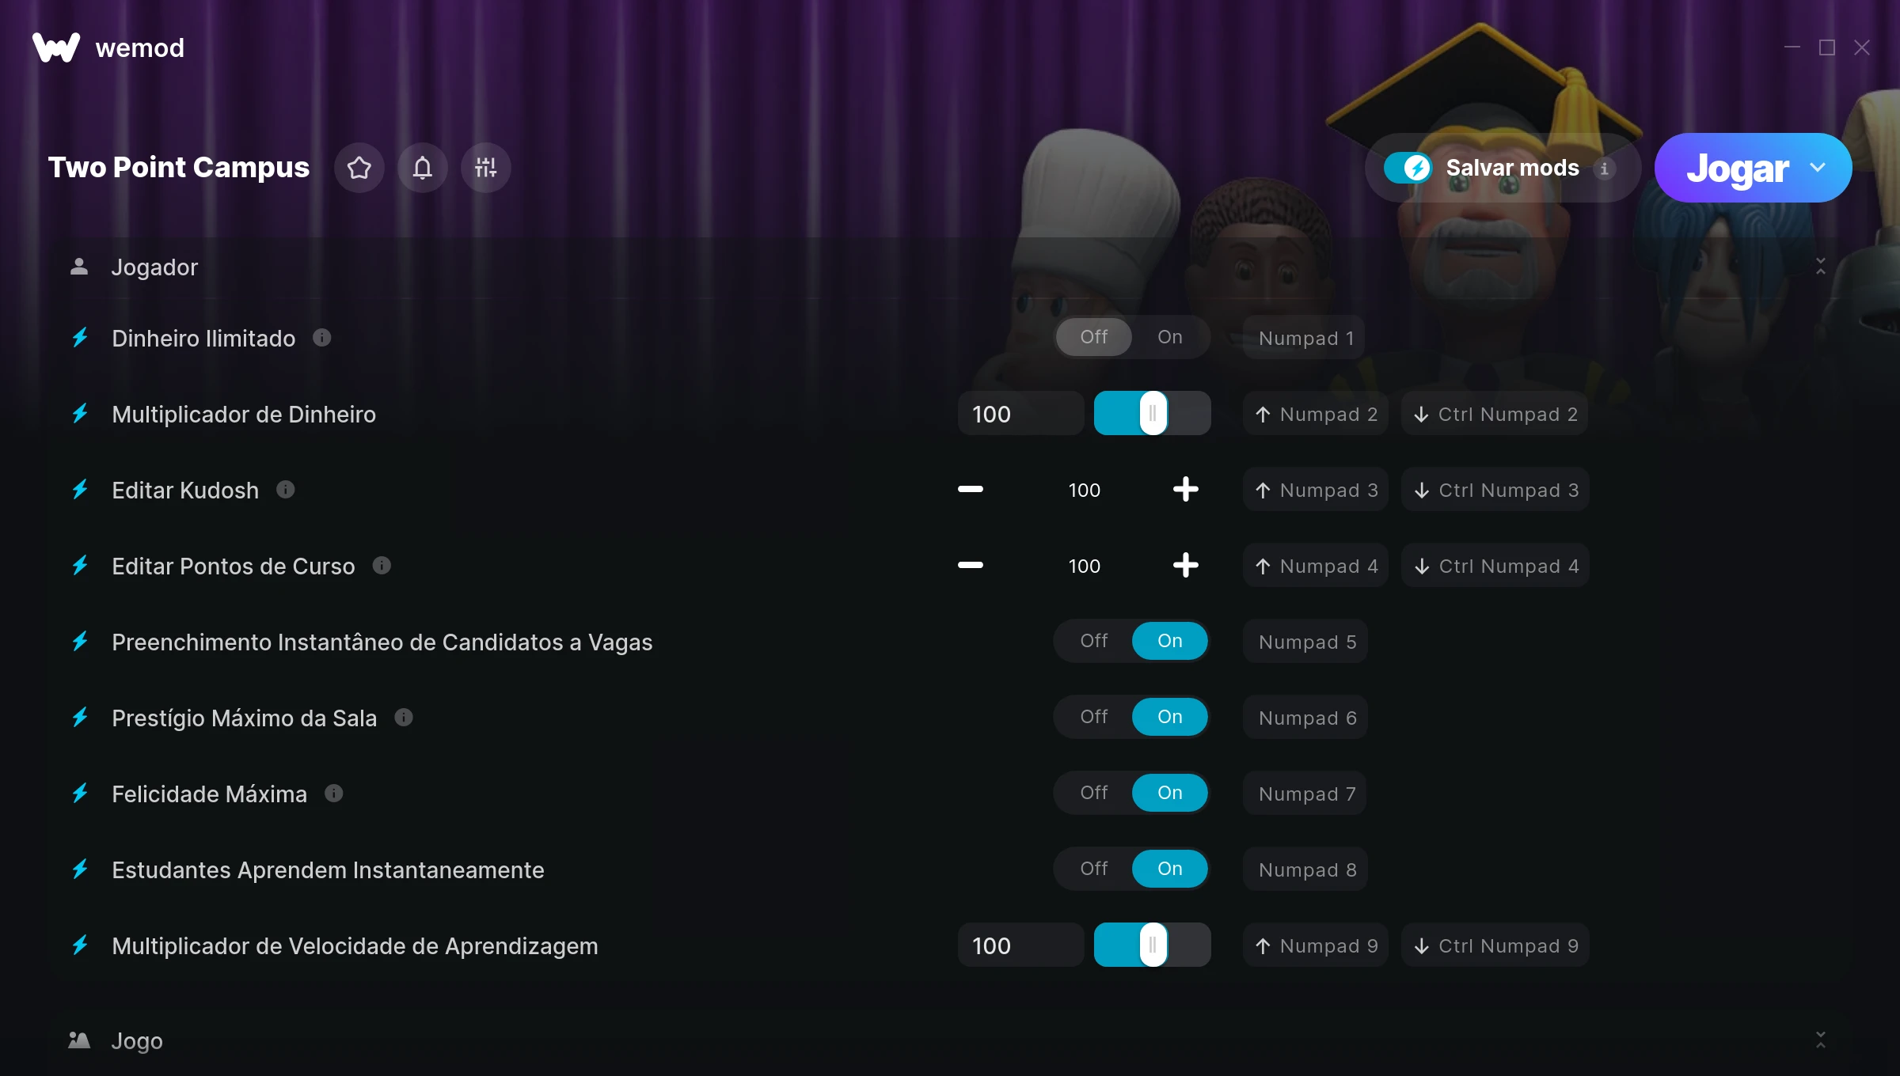Disable the Salvar mods switch
This screenshot has width=1900, height=1076.
pos(1408,168)
